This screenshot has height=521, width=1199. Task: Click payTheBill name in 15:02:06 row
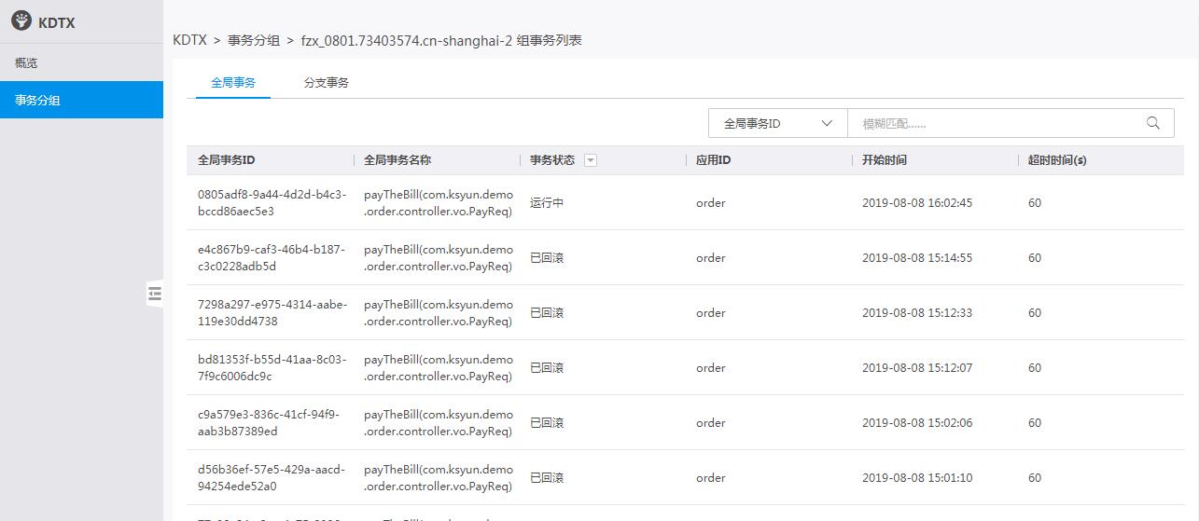(439, 423)
